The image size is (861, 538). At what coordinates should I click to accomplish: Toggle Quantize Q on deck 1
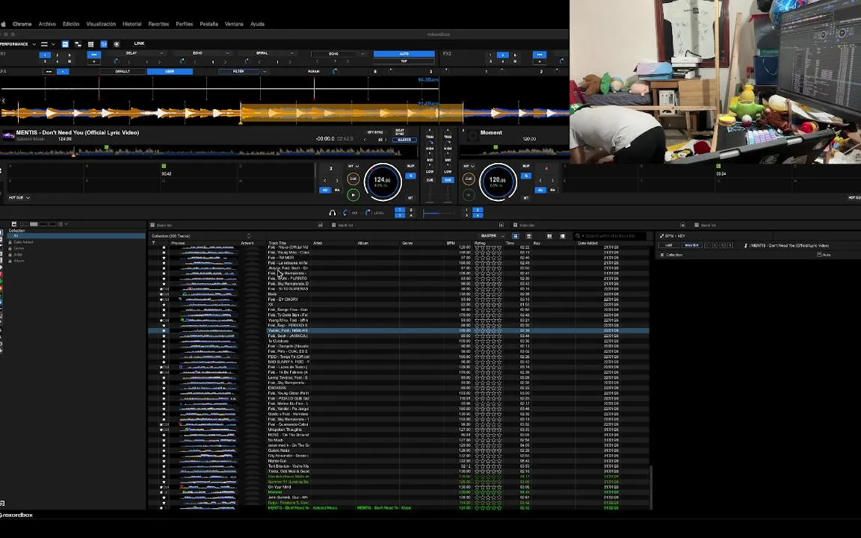point(410,176)
